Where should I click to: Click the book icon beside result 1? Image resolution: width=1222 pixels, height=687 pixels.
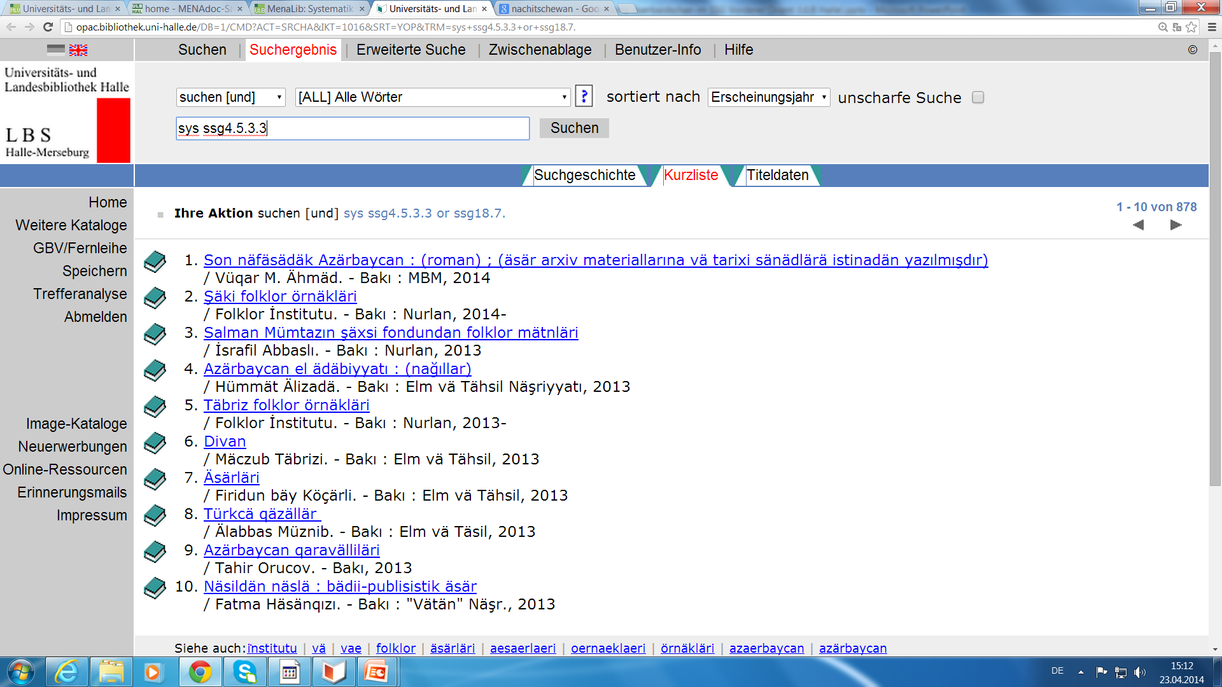coord(155,261)
